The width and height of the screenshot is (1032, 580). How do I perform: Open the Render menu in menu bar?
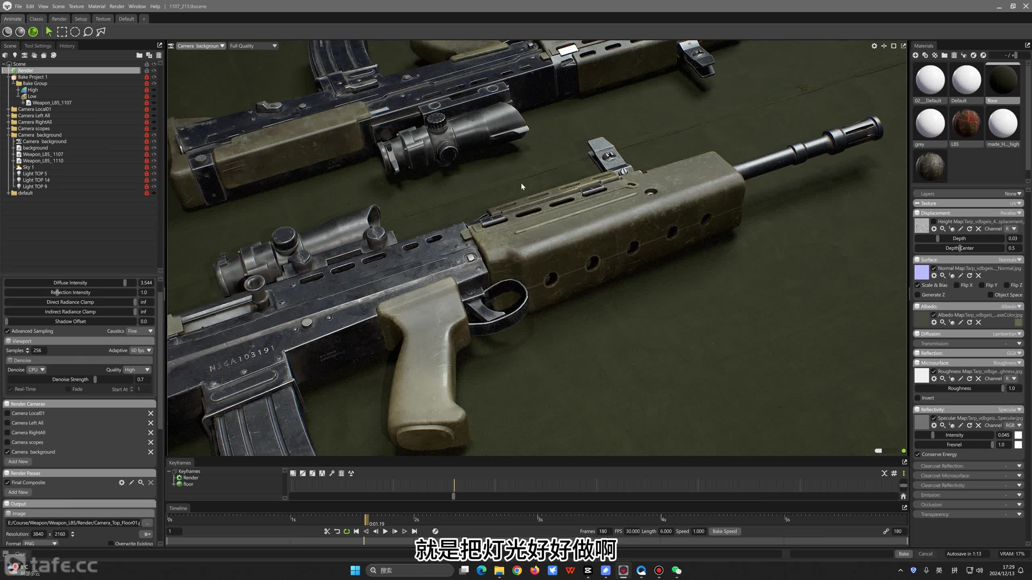pyautogui.click(x=117, y=6)
